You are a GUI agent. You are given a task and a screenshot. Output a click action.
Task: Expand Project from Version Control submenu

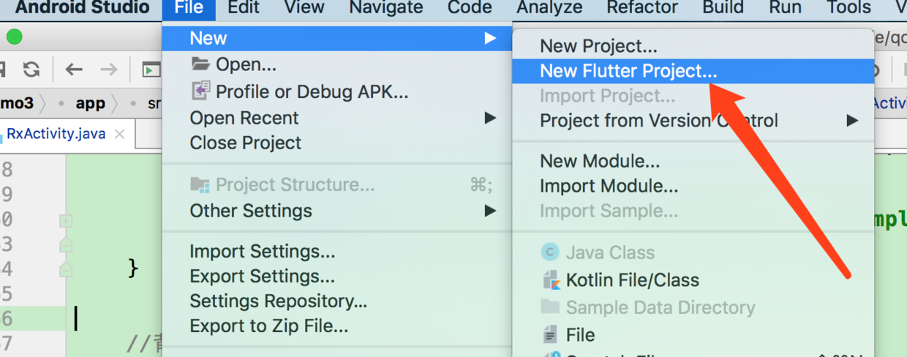(x=852, y=121)
